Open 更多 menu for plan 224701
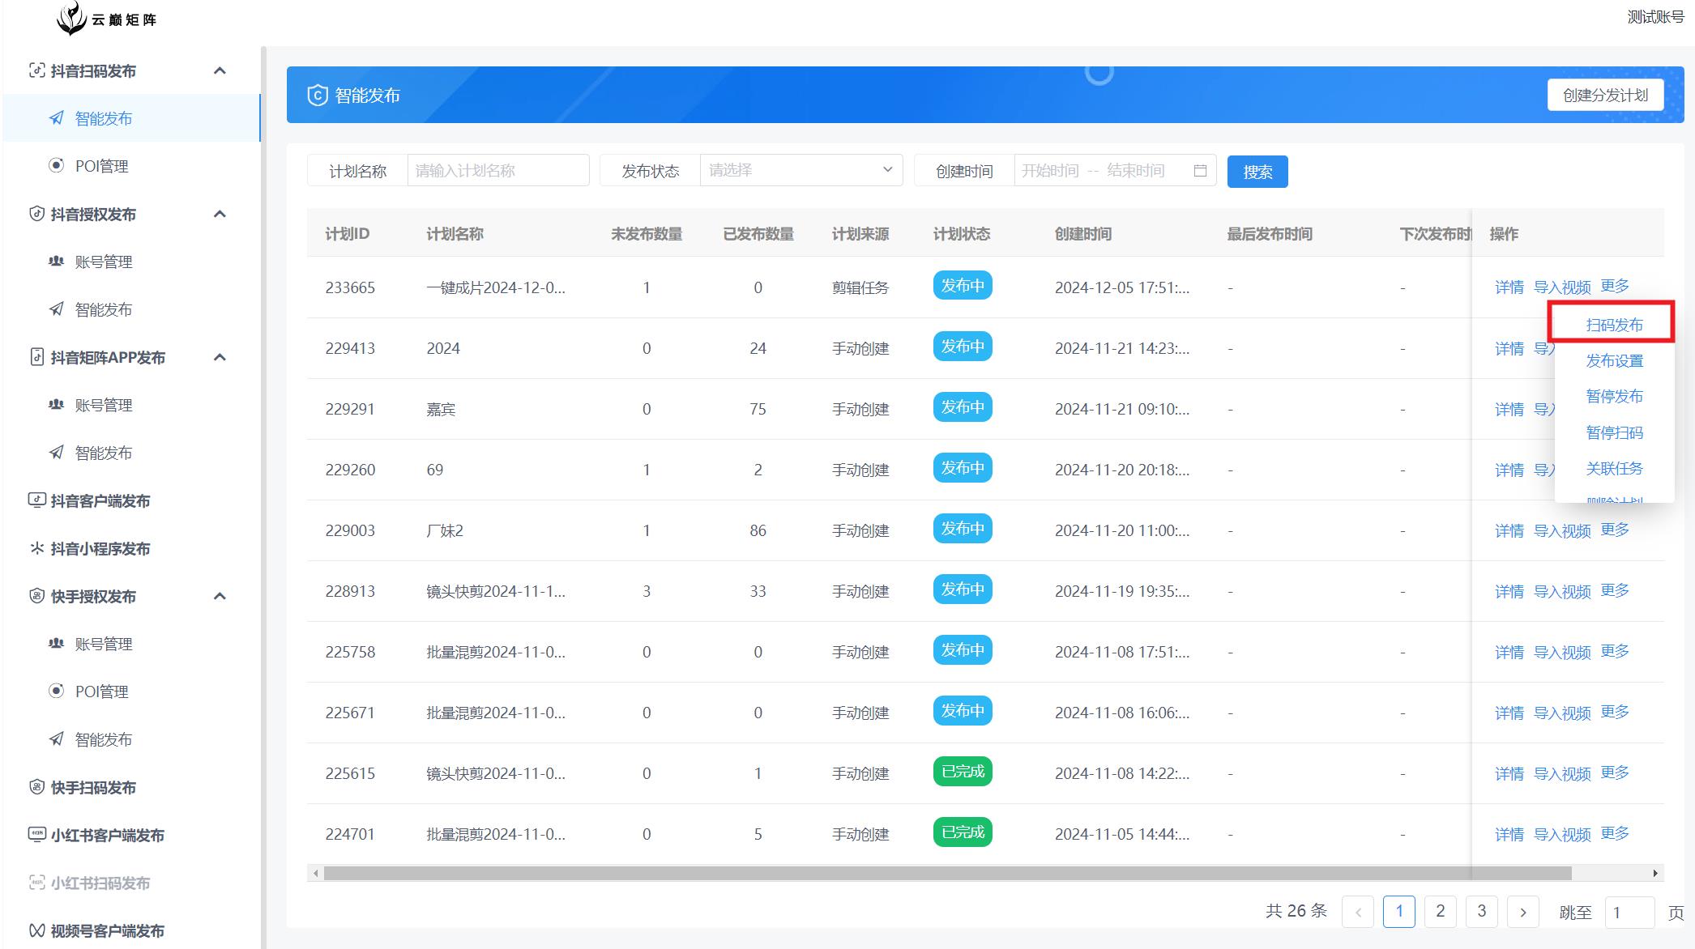 pos(1615,833)
